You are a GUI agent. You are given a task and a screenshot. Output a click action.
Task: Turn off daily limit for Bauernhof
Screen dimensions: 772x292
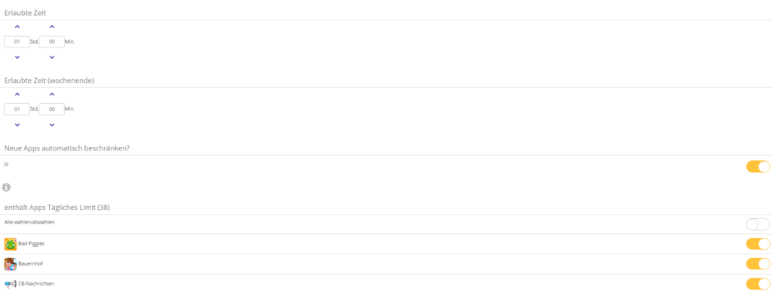tap(758, 264)
